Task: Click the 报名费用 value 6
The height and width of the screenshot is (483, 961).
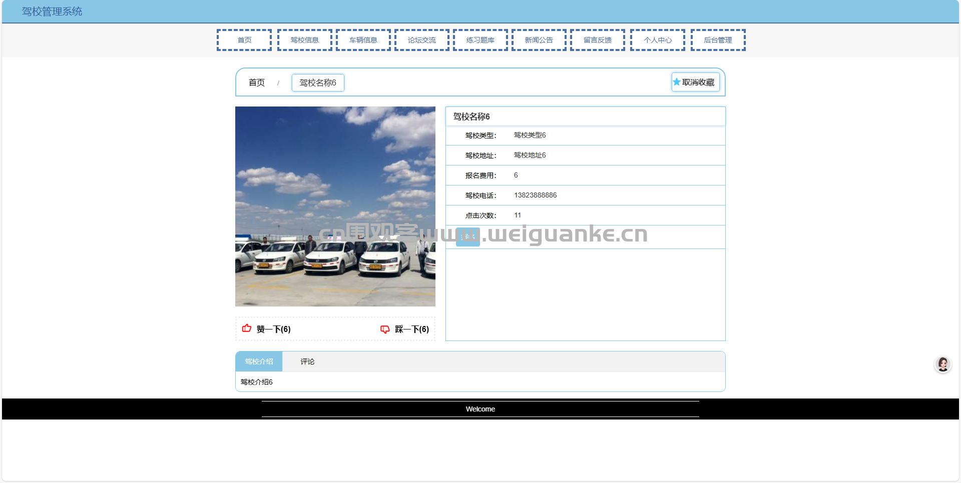Action: 516,175
